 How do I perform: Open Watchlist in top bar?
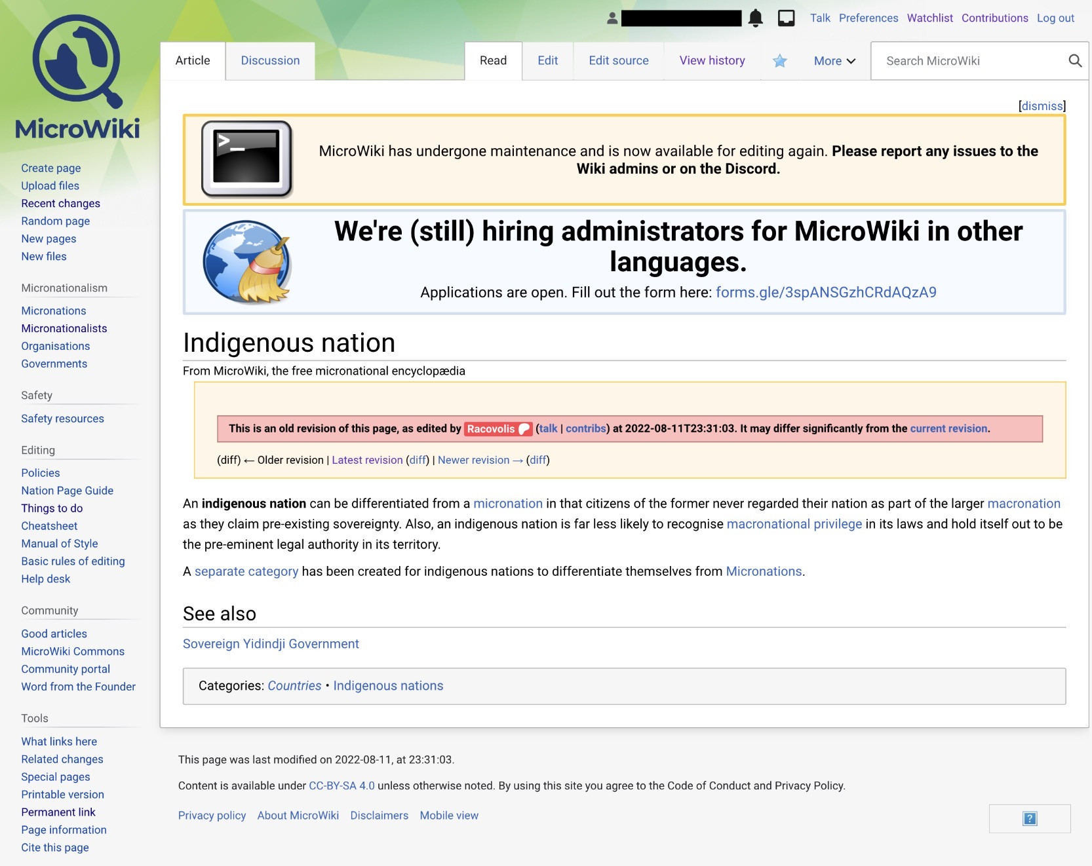tap(930, 18)
